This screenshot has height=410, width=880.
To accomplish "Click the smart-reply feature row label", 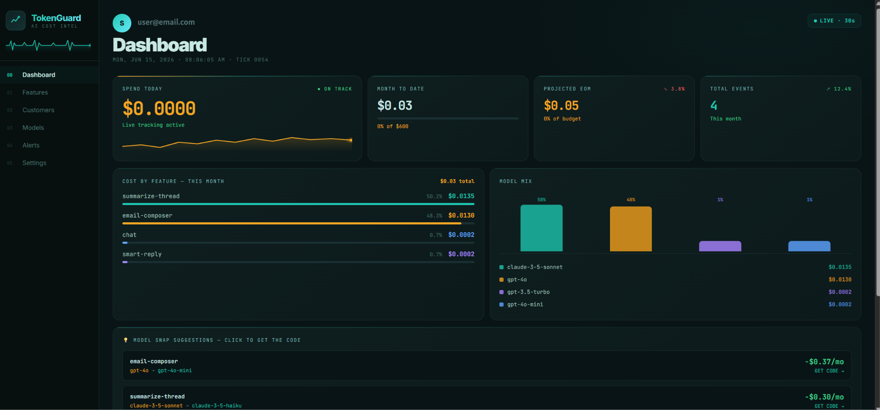I will (x=142, y=254).
